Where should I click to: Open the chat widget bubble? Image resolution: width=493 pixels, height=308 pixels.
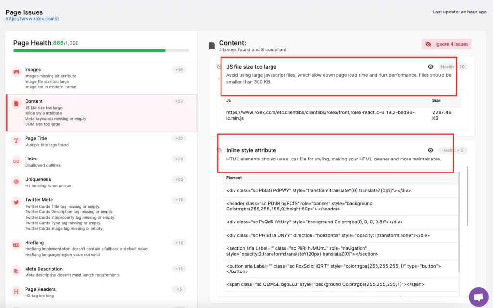[x=478, y=296]
